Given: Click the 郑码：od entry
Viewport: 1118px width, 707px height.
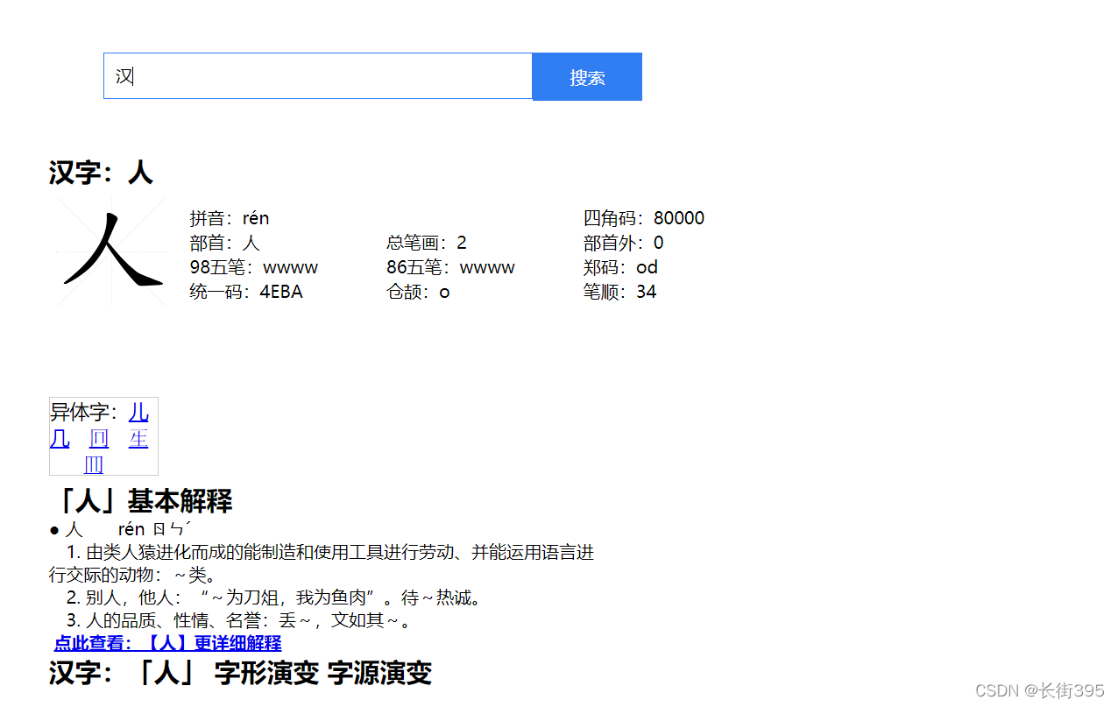Looking at the screenshot, I should [x=620, y=267].
